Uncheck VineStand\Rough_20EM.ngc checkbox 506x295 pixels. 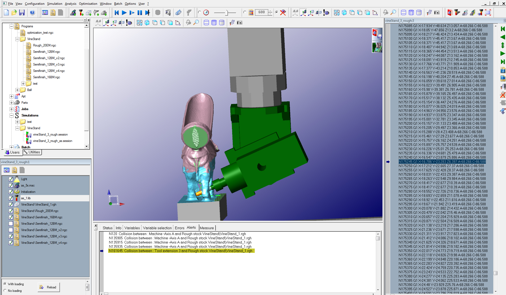point(11,211)
